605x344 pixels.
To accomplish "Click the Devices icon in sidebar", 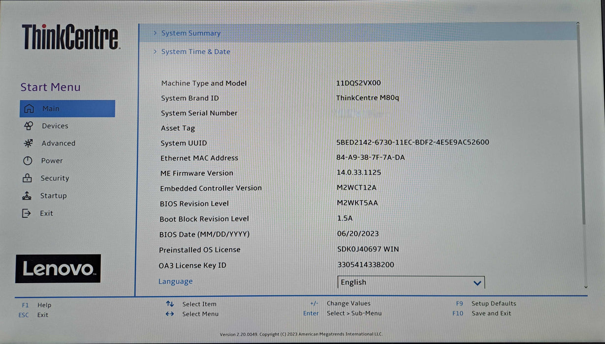I will pos(29,126).
